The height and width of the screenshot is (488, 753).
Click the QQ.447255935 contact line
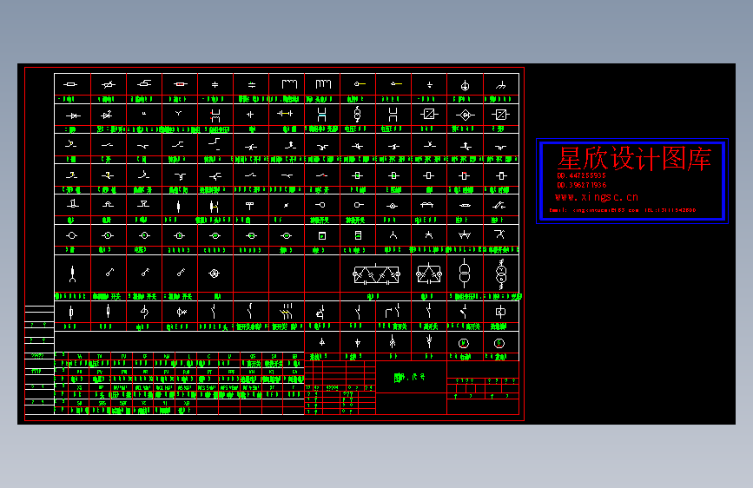(582, 175)
